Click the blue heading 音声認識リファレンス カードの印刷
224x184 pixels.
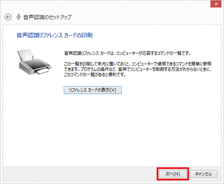point(55,36)
